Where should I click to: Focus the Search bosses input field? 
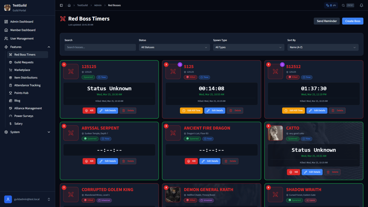point(100,47)
